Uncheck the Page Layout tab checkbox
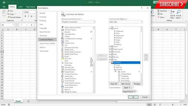 pos(112,49)
